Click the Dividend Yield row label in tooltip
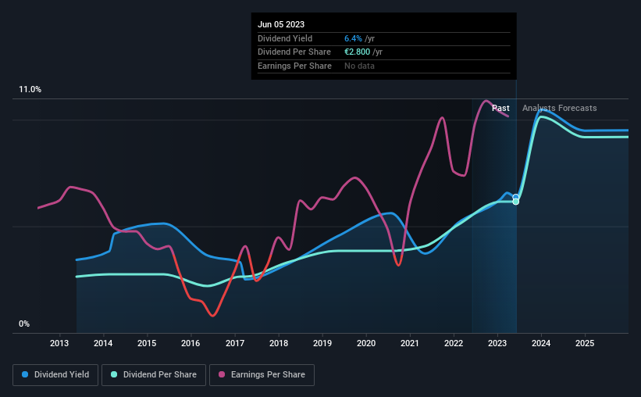The image size is (641, 397). pos(285,38)
